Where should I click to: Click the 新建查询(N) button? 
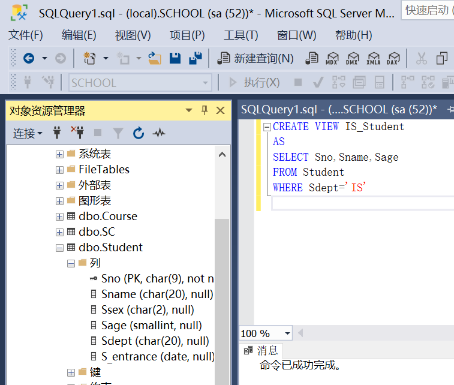255,58
